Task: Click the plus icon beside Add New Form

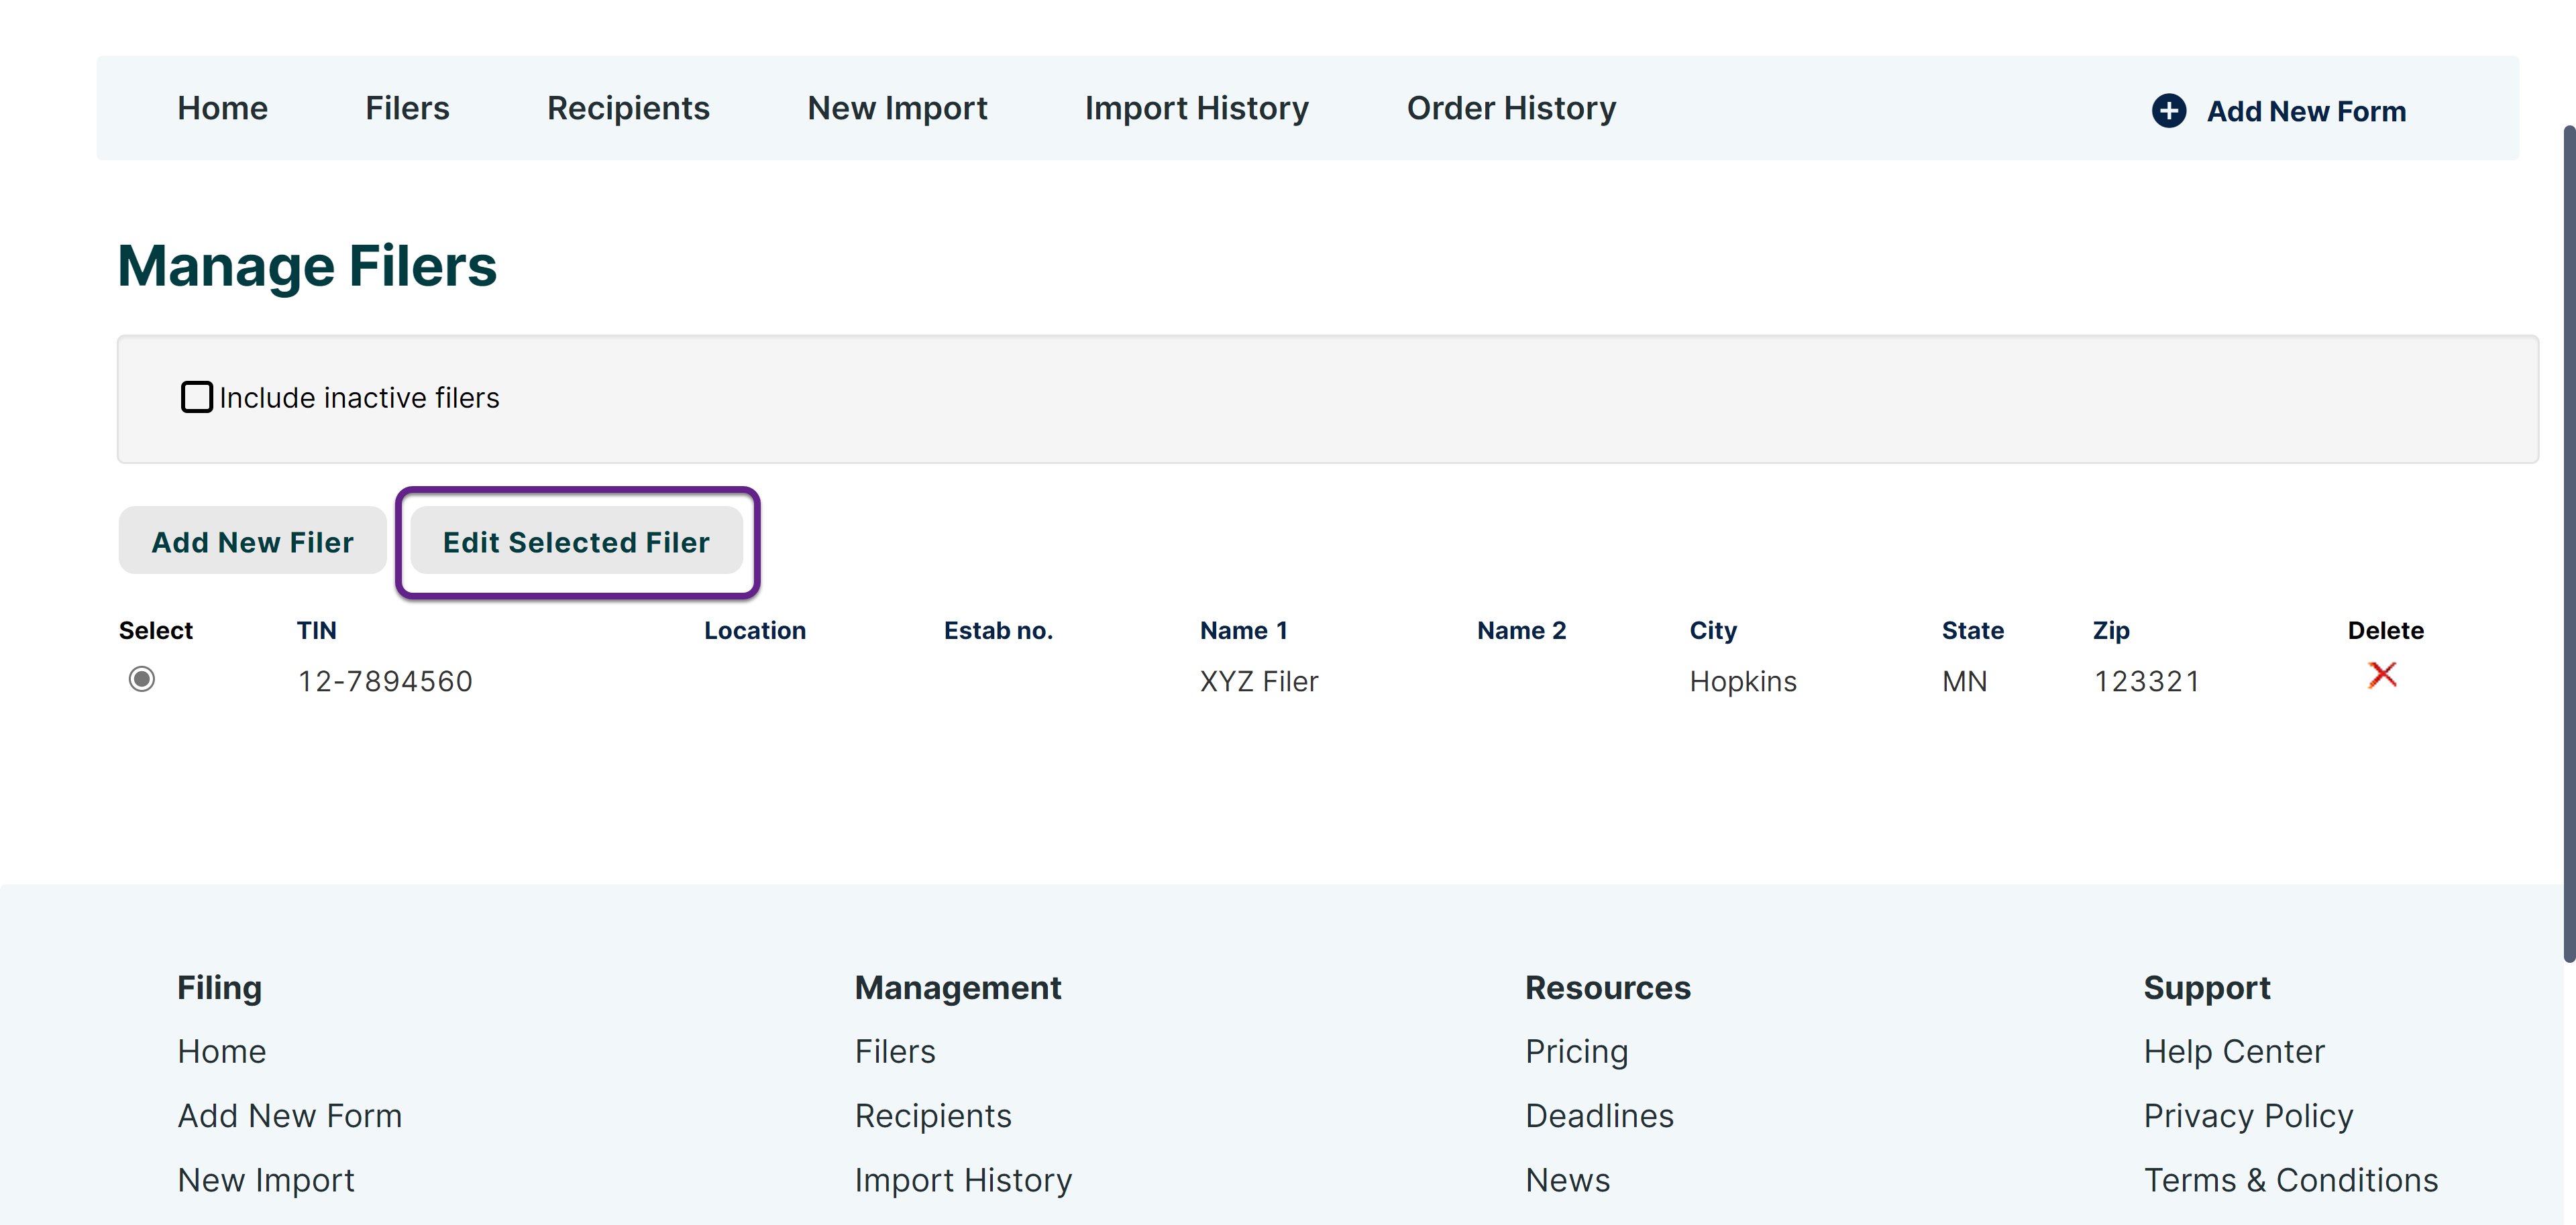Action: [x=2168, y=111]
